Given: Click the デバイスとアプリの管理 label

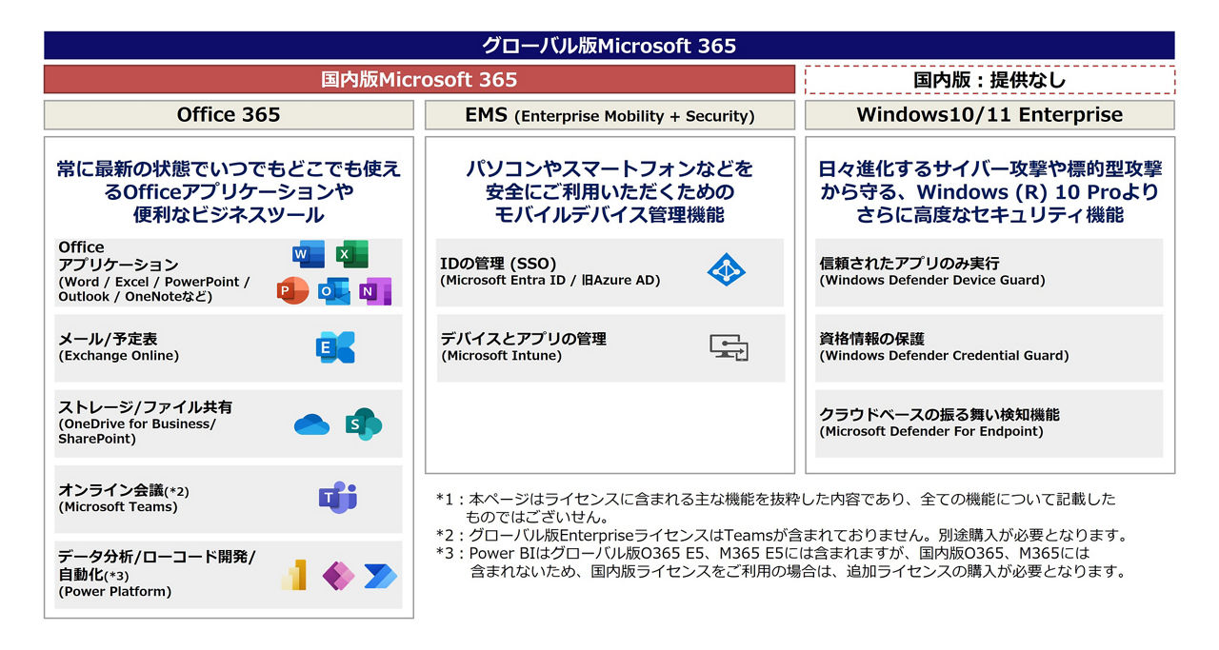Looking at the screenshot, I should (x=523, y=339).
